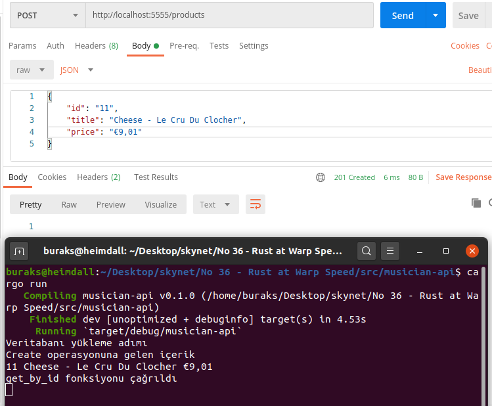Open the Pre-req. tab

[x=184, y=46]
